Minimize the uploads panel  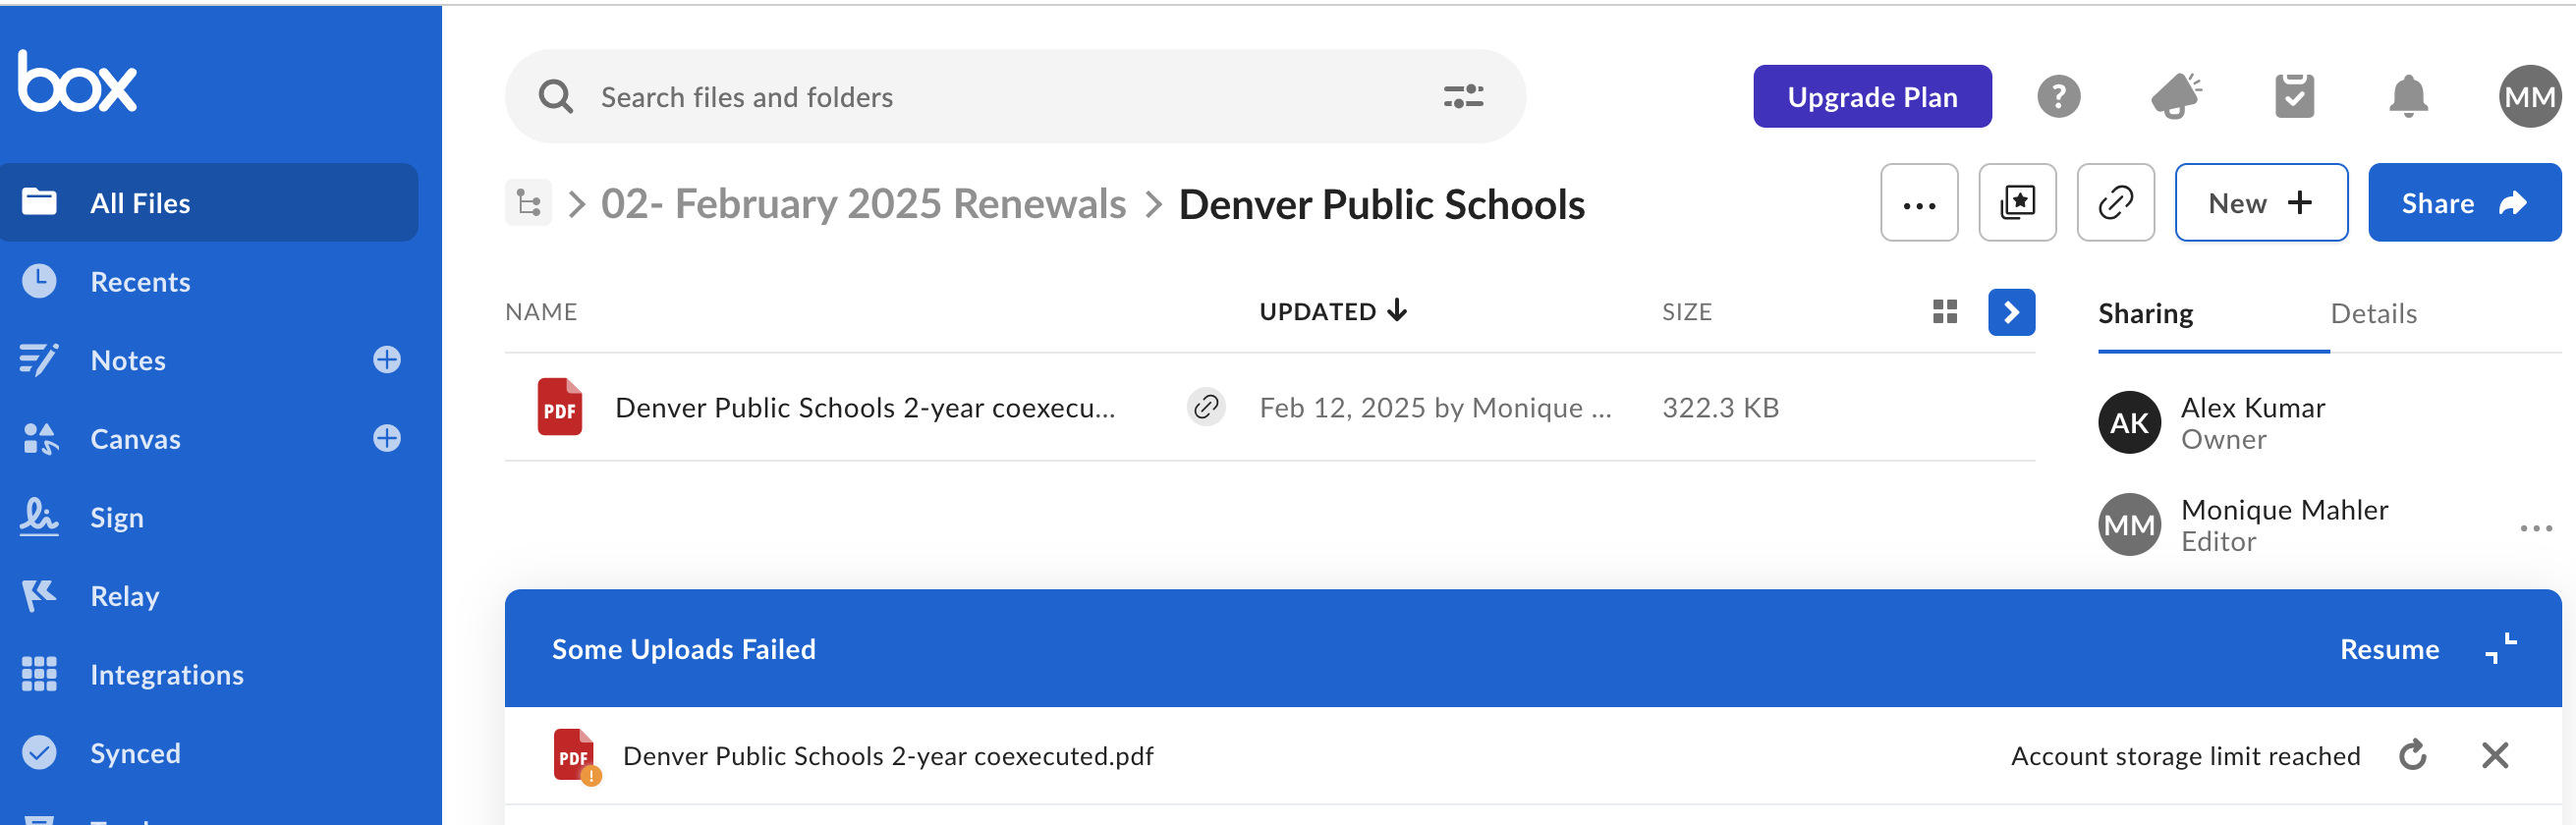(x=2501, y=649)
